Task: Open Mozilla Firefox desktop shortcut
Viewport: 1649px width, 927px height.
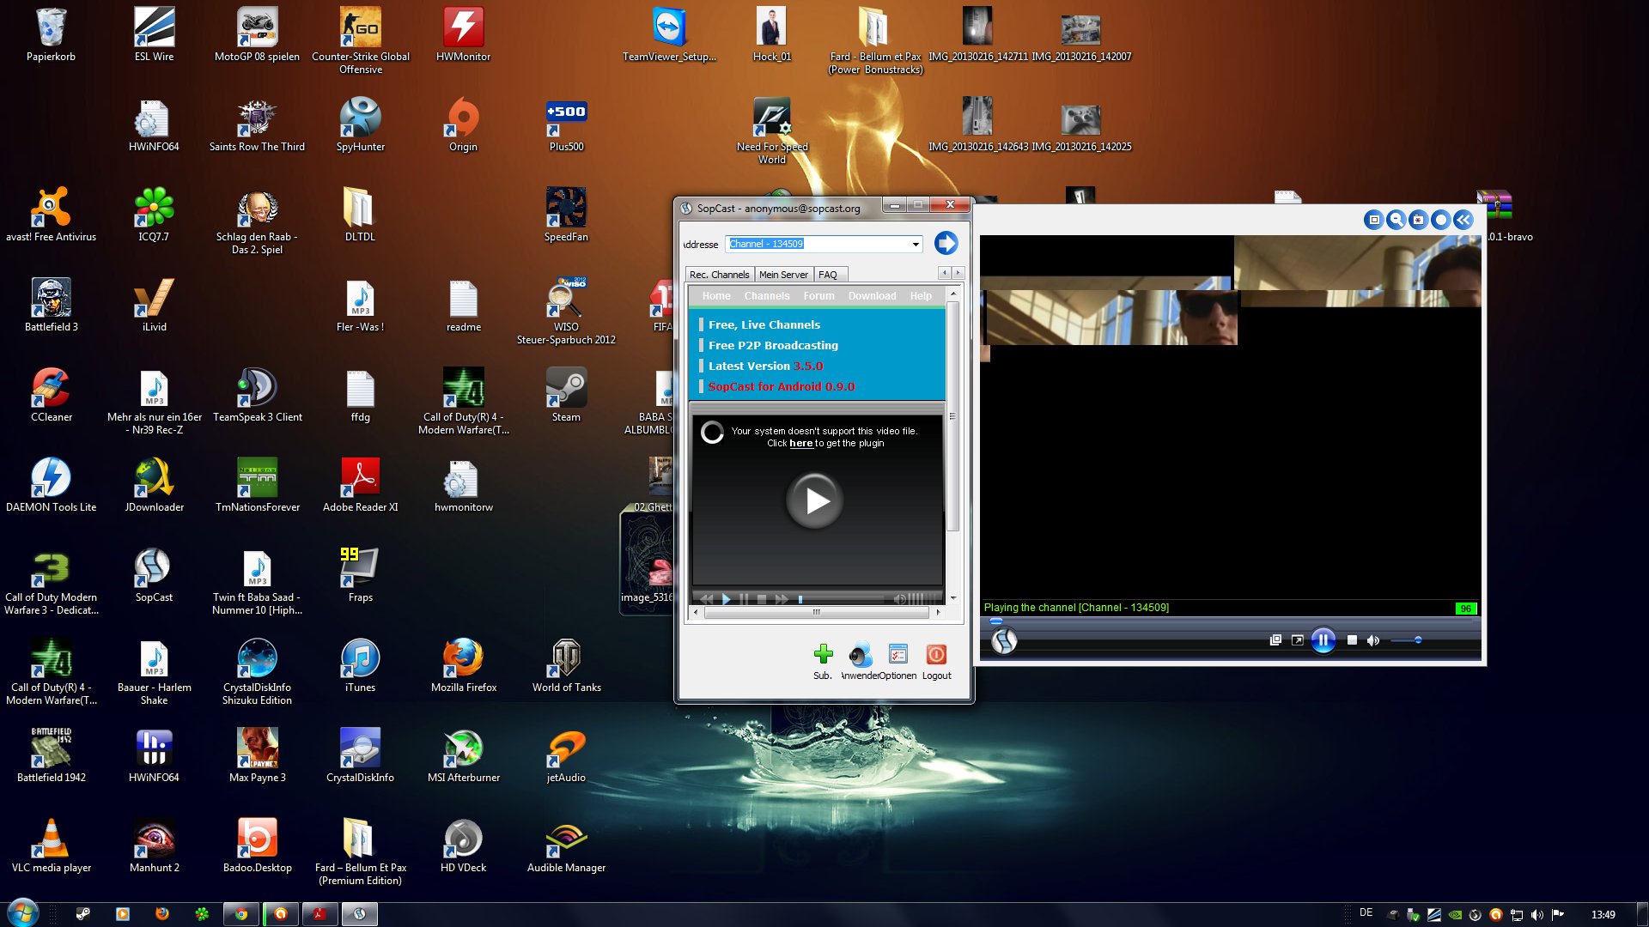Action: pos(463,658)
